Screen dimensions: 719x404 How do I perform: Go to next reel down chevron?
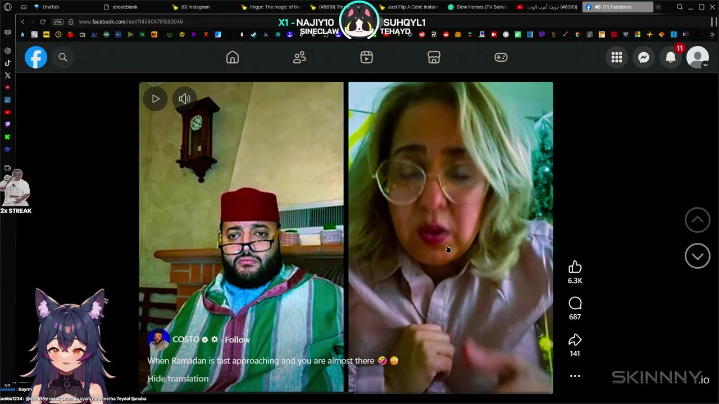698,256
